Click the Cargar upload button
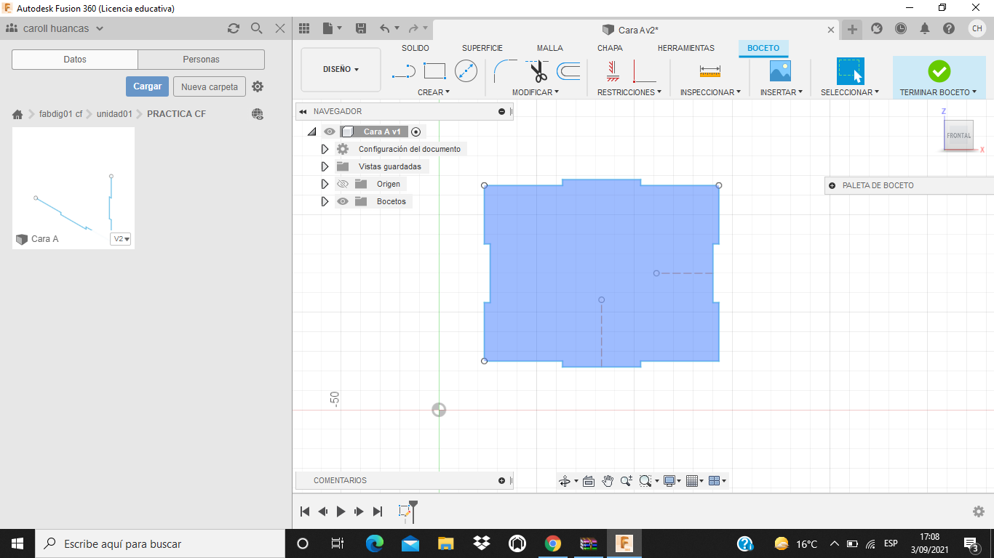 147,86
